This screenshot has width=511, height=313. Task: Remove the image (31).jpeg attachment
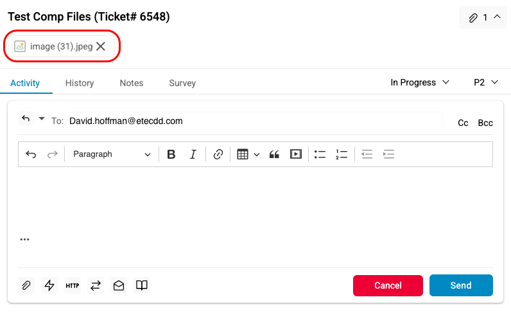pos(101,46)
